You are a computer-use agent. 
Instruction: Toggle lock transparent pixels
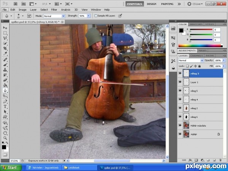(x=187, y=66)
